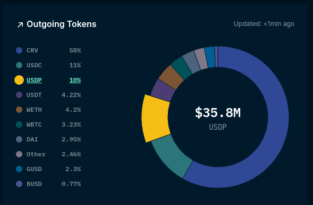Click the 2.95% value for DAI
This screenshot has width=313, height=205.
point(71,139)
